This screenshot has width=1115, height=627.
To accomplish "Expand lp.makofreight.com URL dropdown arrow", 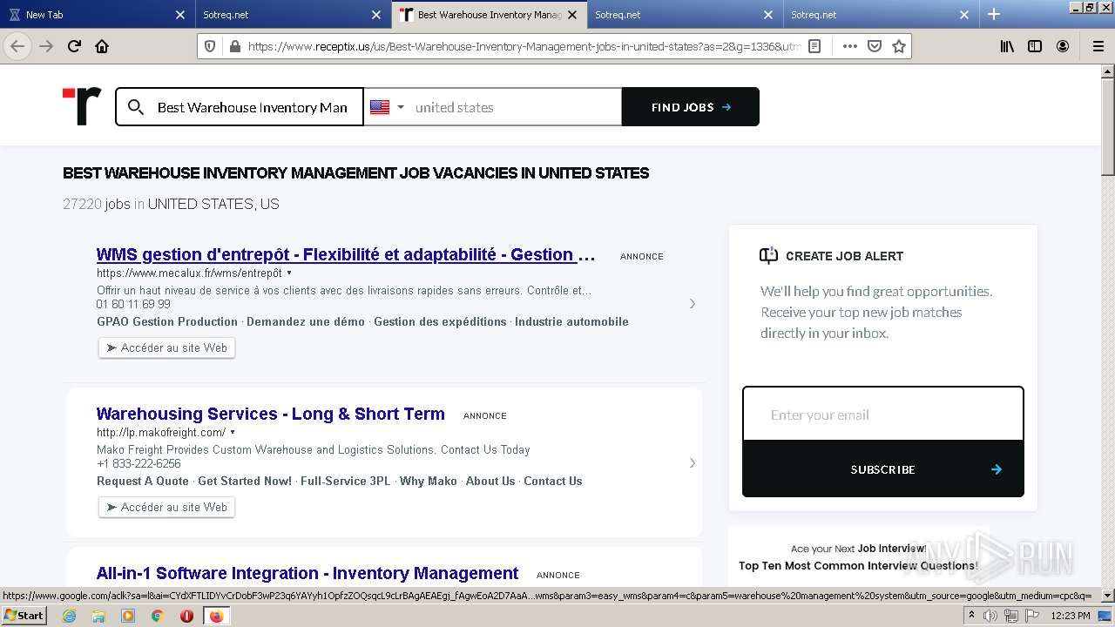I will pyautogui.click(x=233, y=432).
